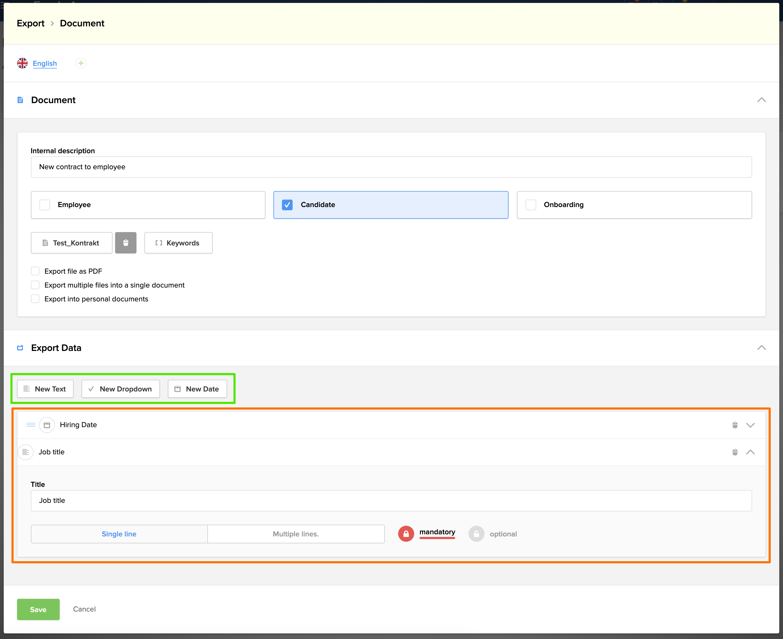This screenshot has width=783, height=639.
Task: Click the grey optional unlock icon
Action: point(476,534)
